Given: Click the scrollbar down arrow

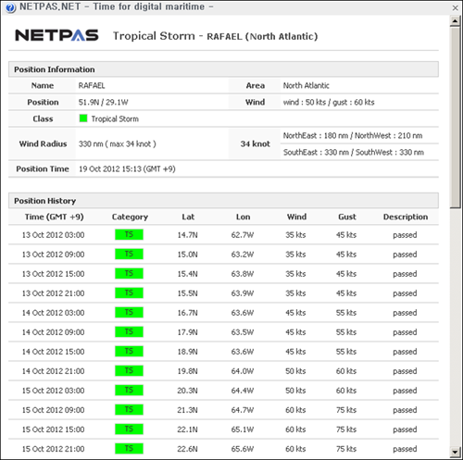Looking at the screenshot, I should point(455,453).
